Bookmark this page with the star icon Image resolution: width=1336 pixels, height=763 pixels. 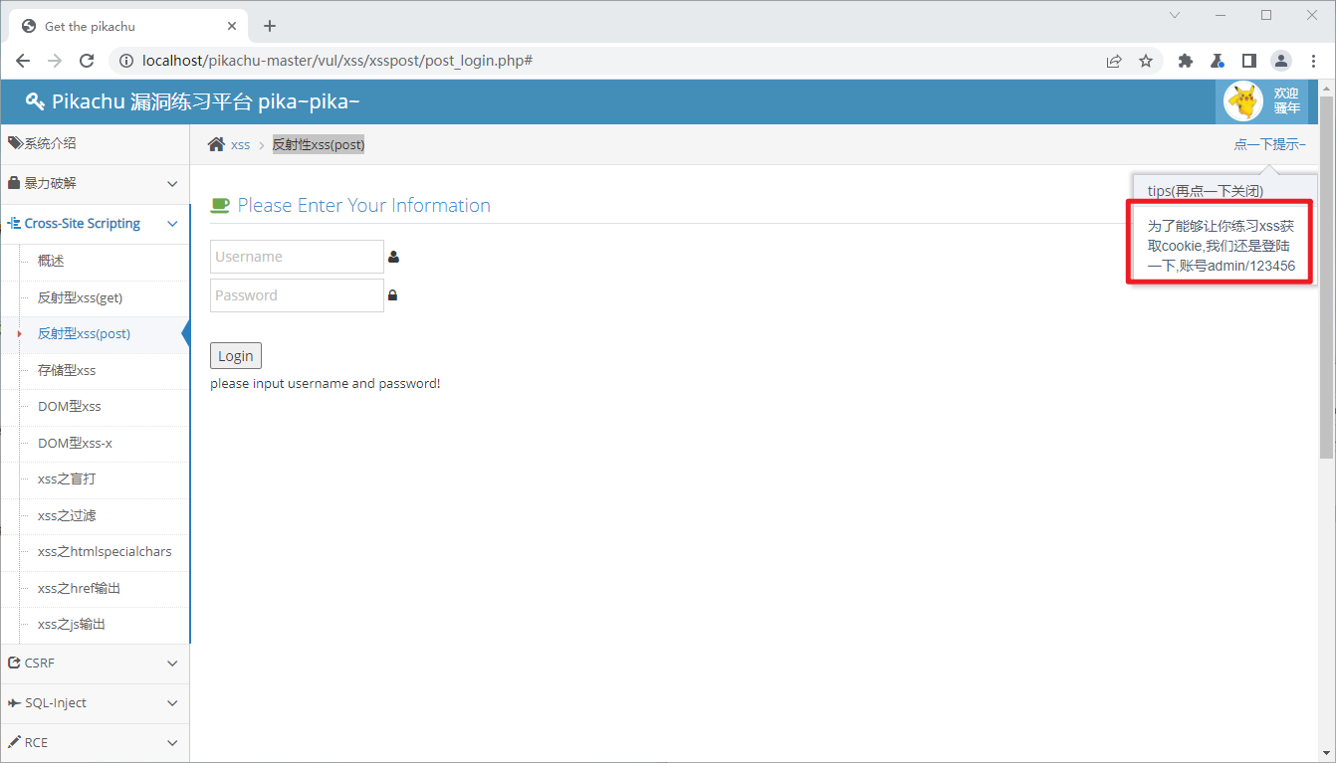click(x=1146, y=61)
